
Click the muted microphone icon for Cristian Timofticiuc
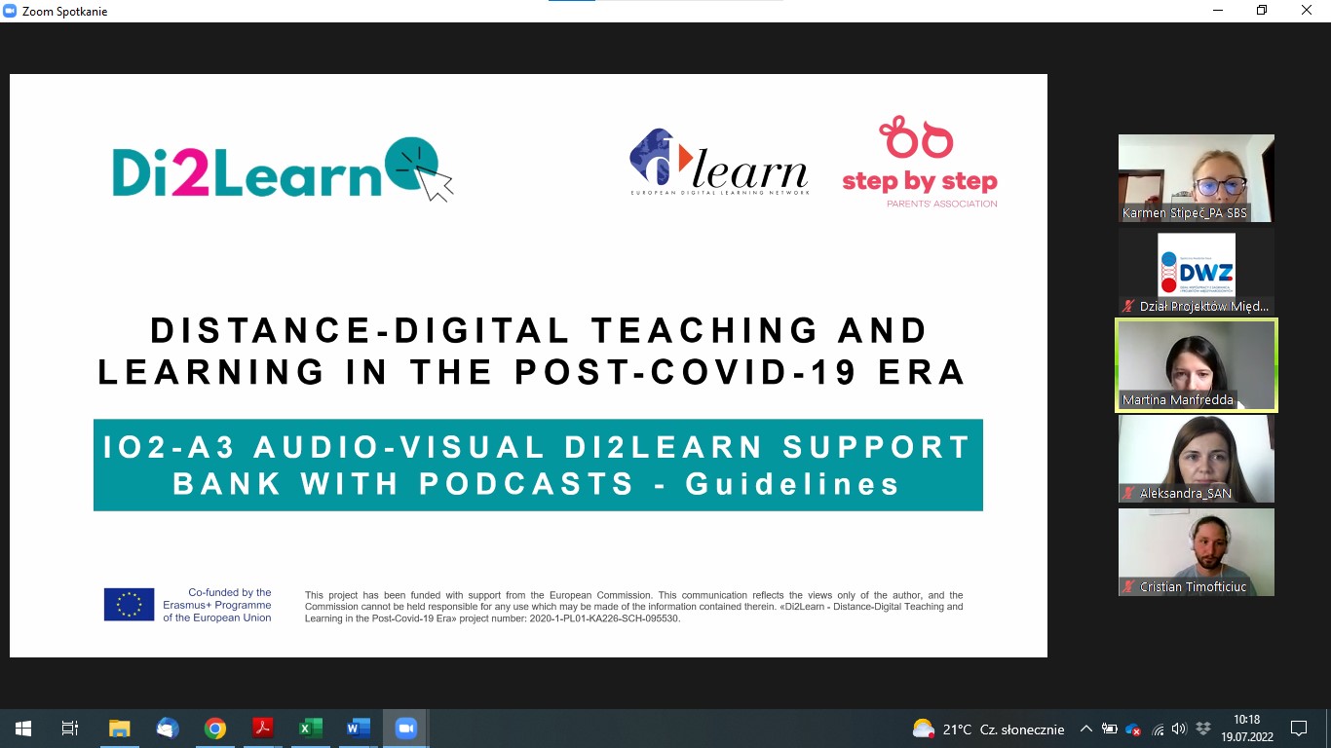click(x=1128, y=587)
